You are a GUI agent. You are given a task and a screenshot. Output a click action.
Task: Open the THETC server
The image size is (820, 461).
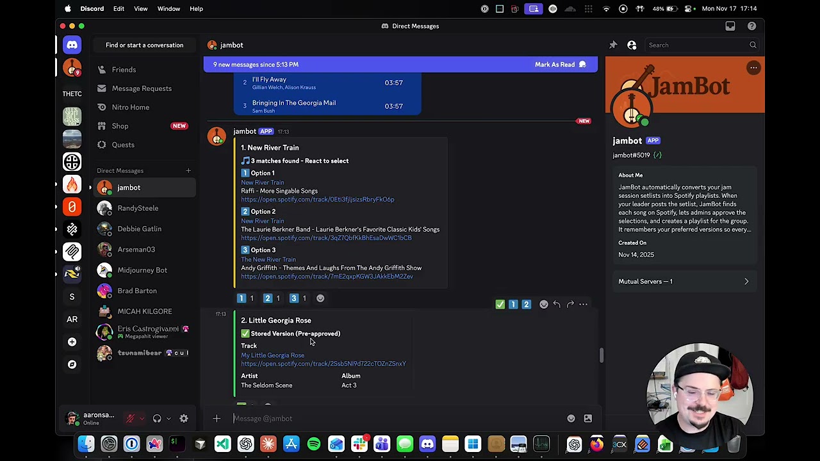coord(72,93)
